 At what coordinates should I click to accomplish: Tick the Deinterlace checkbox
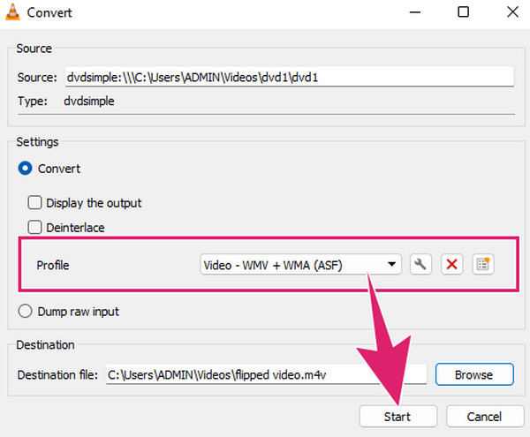(x=34, y=227)
